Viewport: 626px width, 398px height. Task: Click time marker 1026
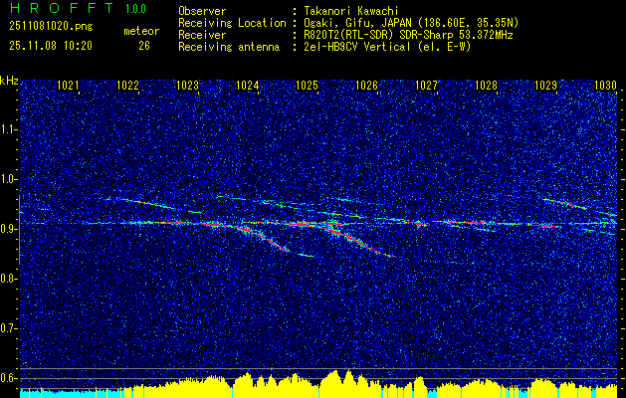click(x=366, y=85)
